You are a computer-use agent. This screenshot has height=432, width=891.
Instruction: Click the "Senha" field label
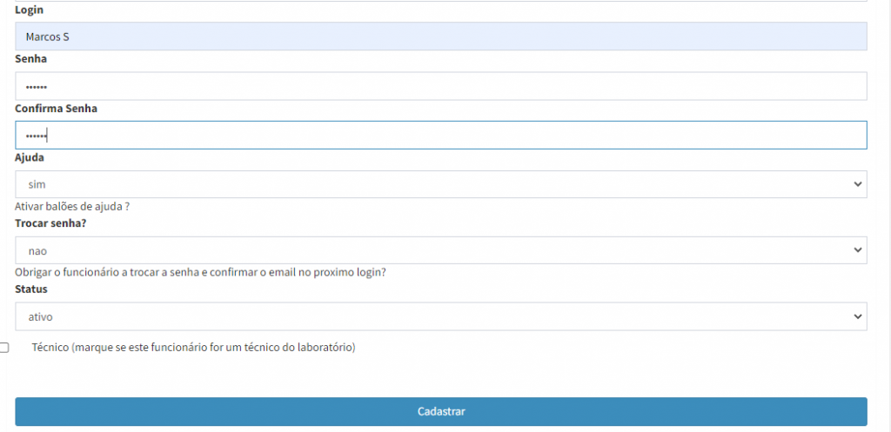(31, 59)
